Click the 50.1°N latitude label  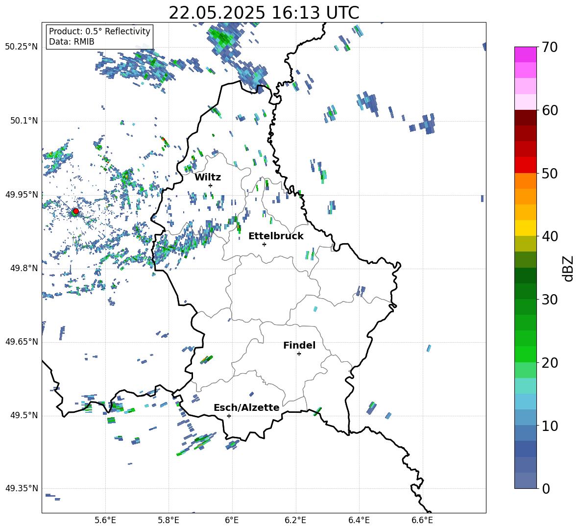[24, 121]
